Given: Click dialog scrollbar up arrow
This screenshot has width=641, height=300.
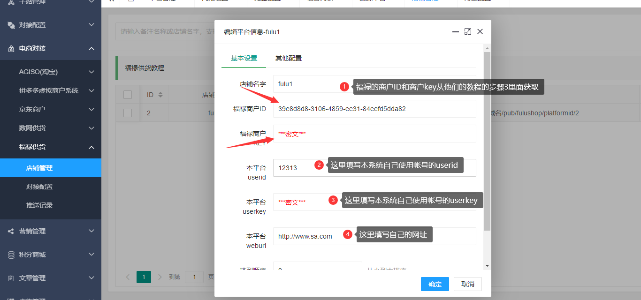Looking at the screenshot, I should [x=487, y=48].
